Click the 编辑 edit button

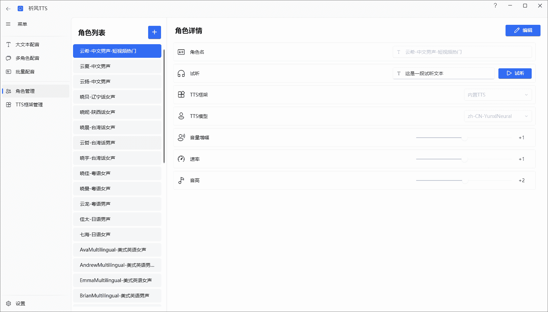point(523,30)
